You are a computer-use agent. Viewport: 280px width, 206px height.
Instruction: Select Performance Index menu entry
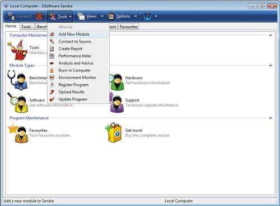(x=78, y=56)
